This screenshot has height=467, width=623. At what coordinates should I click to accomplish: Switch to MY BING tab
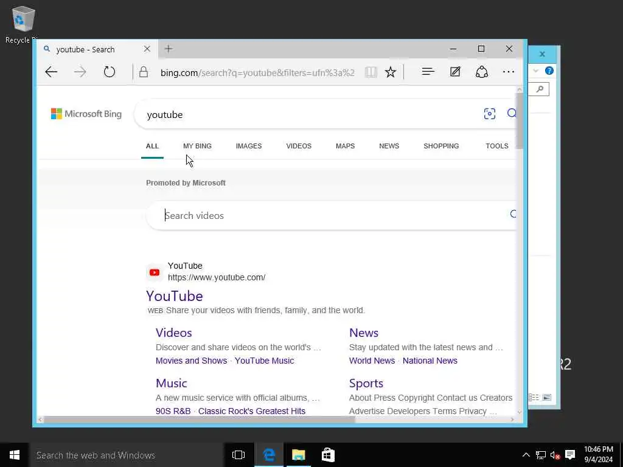pos(198,146)
